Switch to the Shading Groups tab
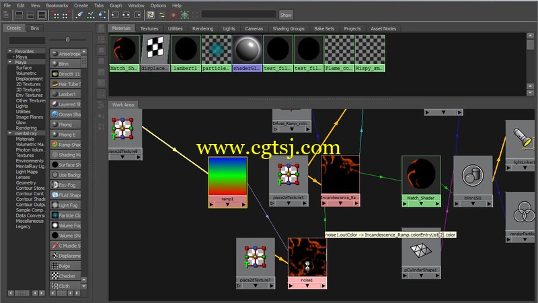The height and width of the screenshot is (303, 538). pos(289,28)
